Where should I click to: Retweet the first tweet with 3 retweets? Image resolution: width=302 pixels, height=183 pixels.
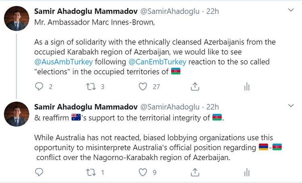[x=91, y=87]
